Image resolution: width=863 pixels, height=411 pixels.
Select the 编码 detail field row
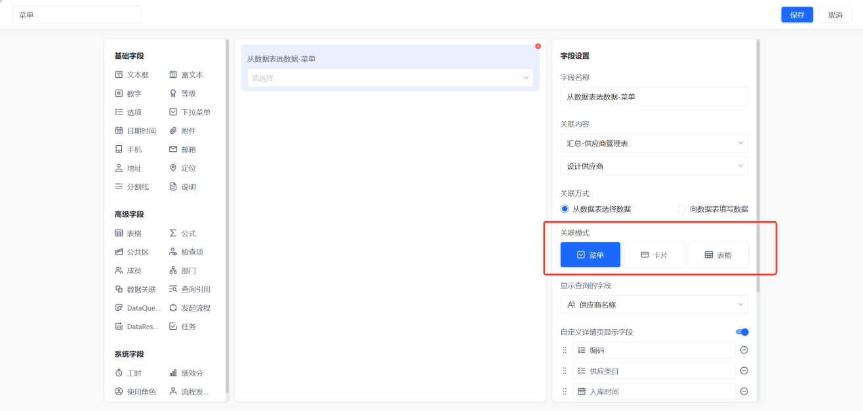pos(654,350)
